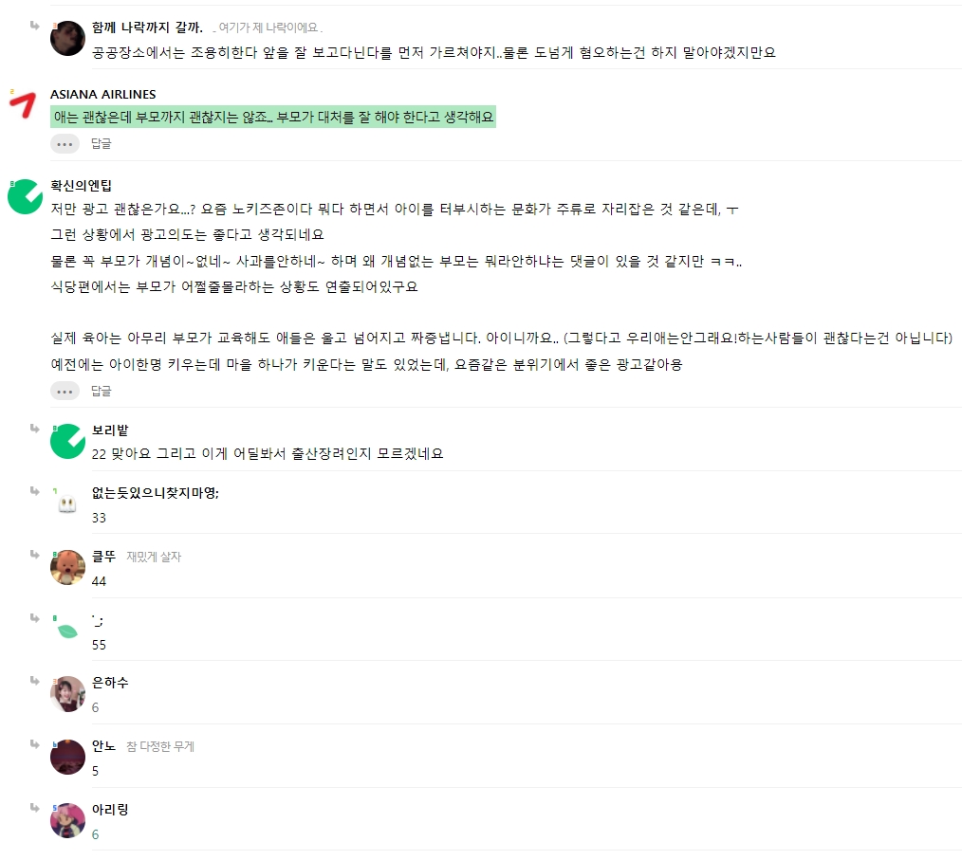Open 아리링 anime profile avatar
The height and width of the screenshot is (860, 962).
tap(67, 820)
